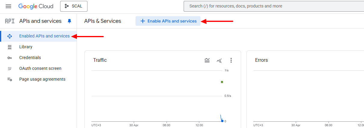Select Enabled APIs and services menu item

coord(44,36)
